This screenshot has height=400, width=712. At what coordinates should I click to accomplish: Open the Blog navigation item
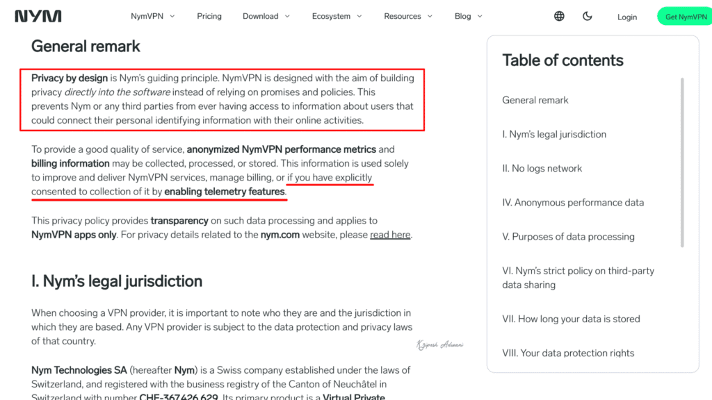pyautogui.click(x=462, y=17)
